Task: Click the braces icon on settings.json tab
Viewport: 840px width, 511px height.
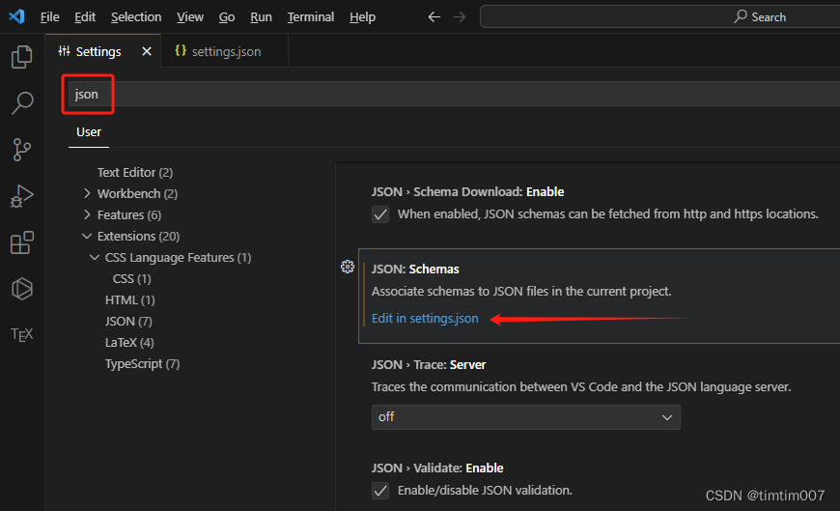Action: [x=181, y=50]
